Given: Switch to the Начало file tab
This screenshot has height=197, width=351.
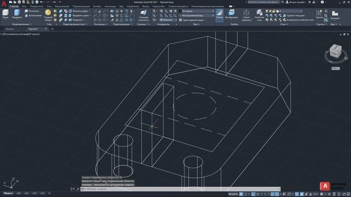Looking at the screenshot, I should (10, 29).
